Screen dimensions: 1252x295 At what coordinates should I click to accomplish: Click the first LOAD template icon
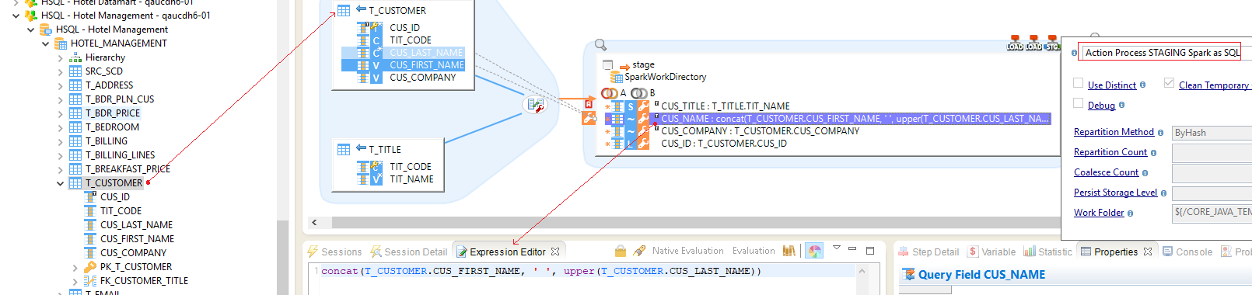pyautogui.click(x=1015, y=43)
